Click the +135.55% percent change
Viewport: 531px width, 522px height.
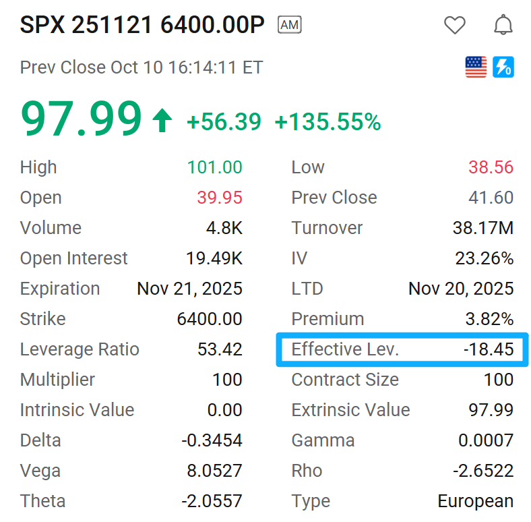(x=327, y=122)
